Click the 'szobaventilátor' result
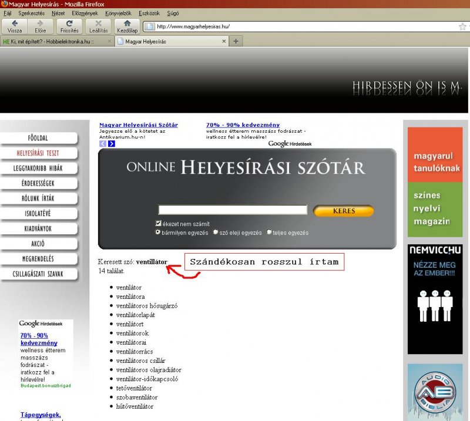470x421 pixels. pyautogui.click(x=137, y=398)
